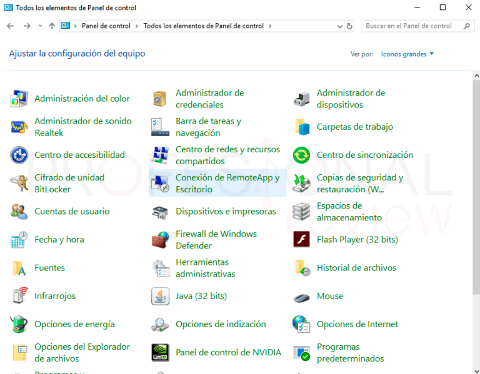Open the Fuentes fonts icon
Image resolution: width=480 pixels, height=374 pixels.
19,268
